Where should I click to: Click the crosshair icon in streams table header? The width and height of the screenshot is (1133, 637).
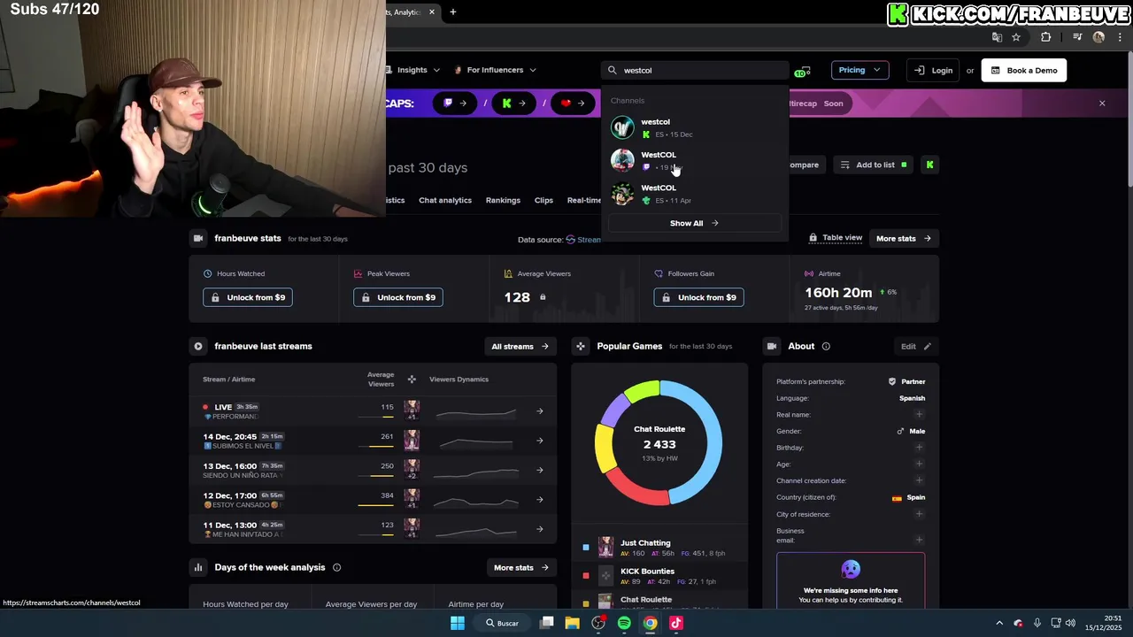click(412, 380)
